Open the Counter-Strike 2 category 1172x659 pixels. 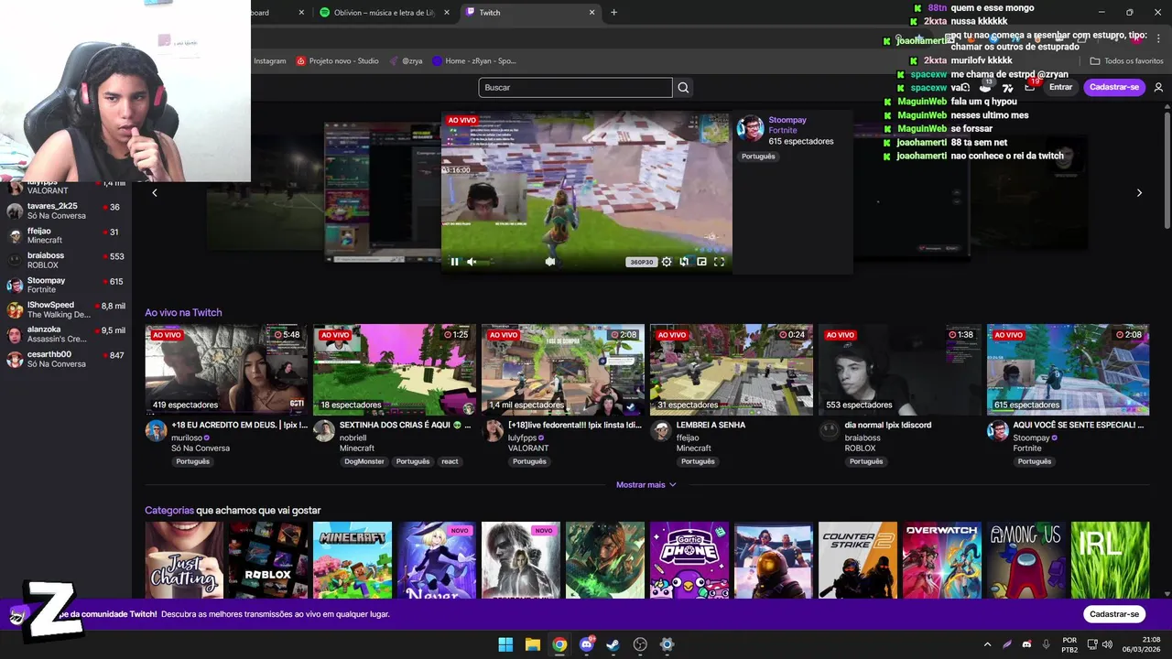[858, 560]
